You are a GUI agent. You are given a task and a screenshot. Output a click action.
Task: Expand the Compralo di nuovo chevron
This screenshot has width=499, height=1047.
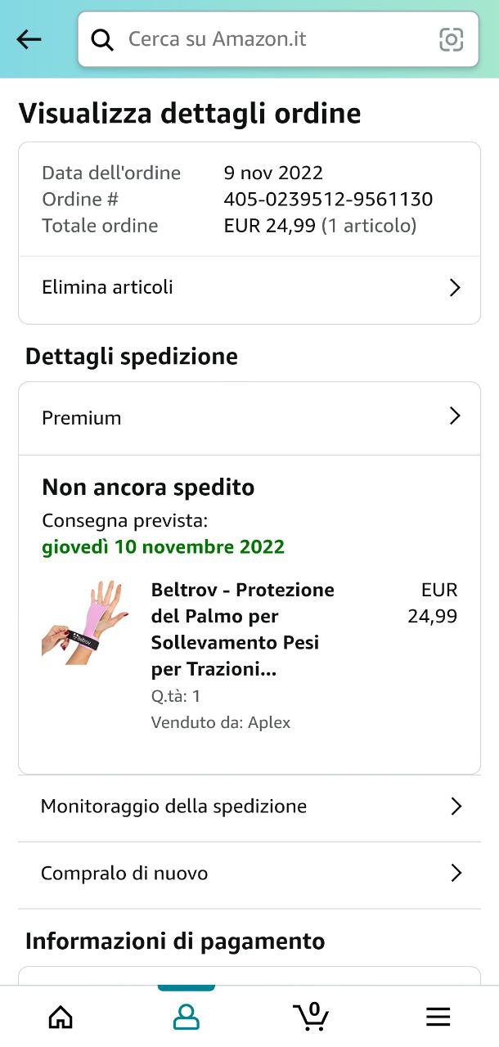456,874
